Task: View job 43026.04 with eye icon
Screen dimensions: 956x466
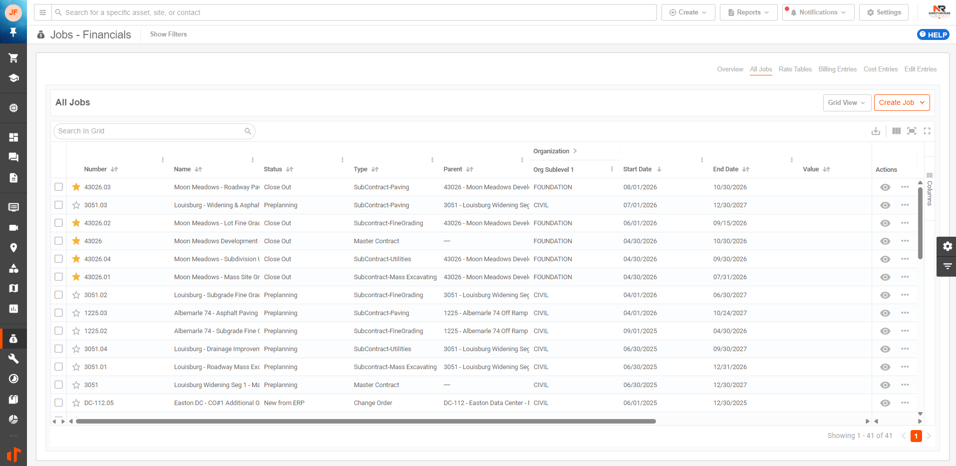Action: (885, 259)
